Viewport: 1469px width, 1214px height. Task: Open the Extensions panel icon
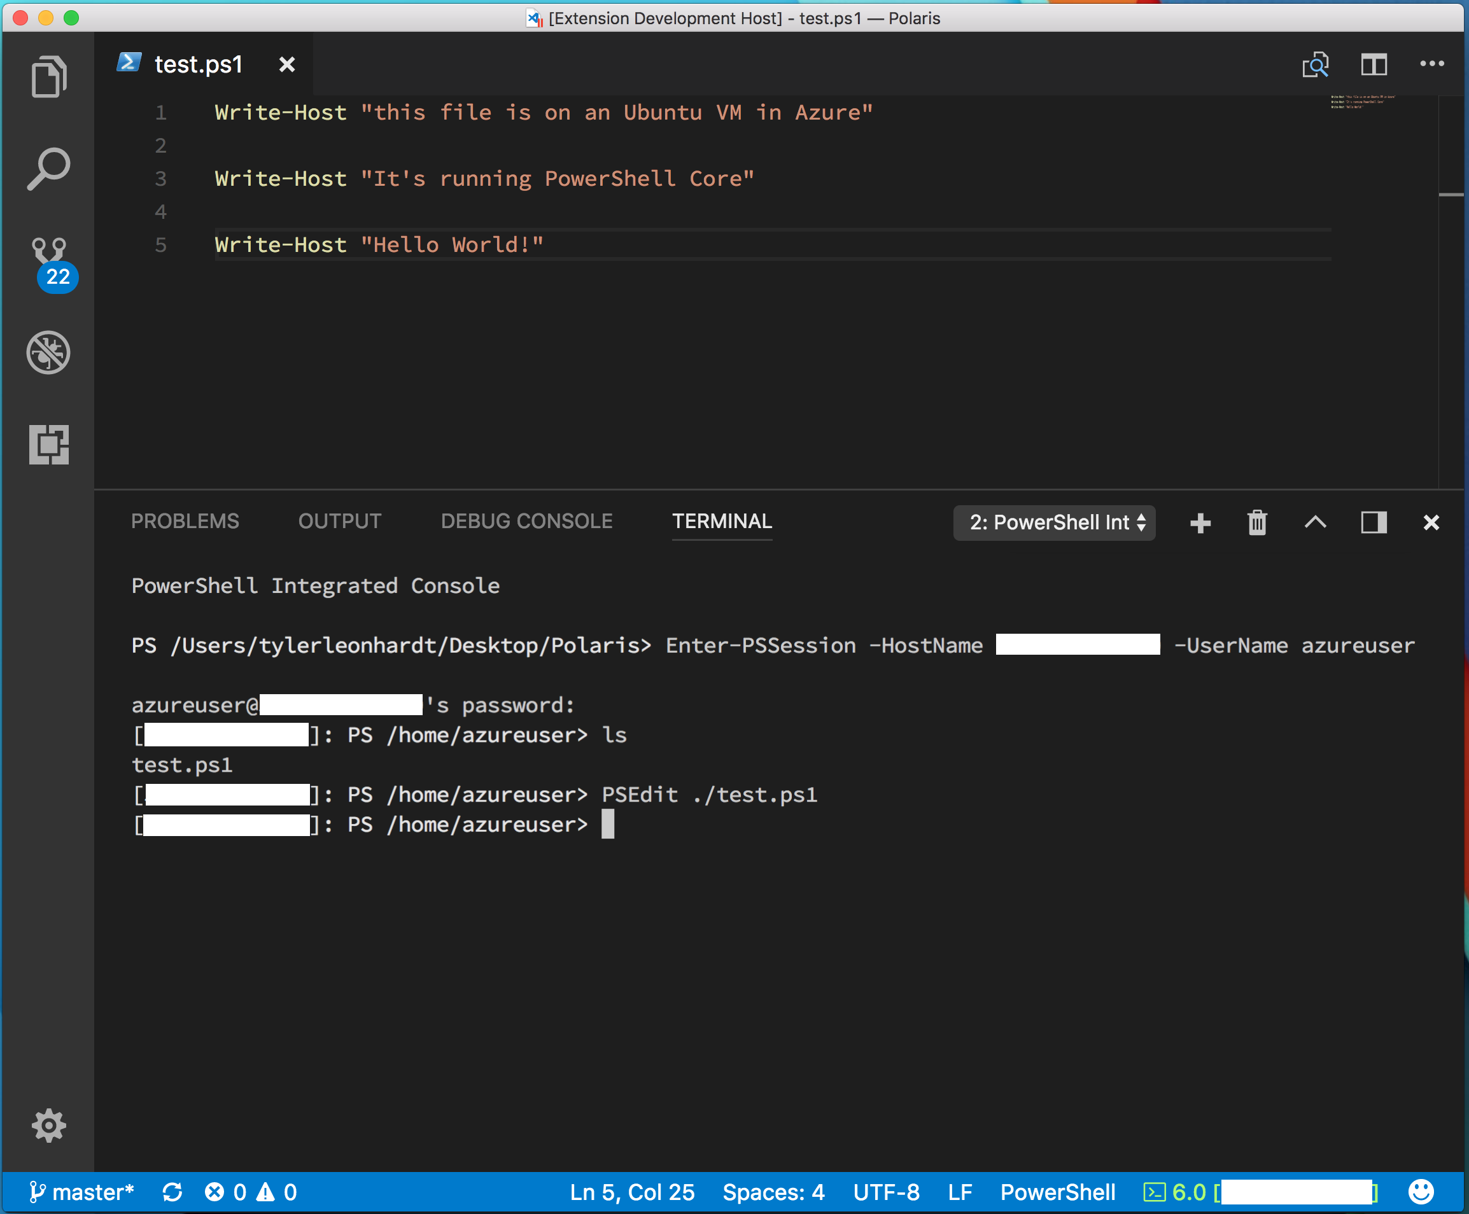pyautogui.click(x=49, y=442)
